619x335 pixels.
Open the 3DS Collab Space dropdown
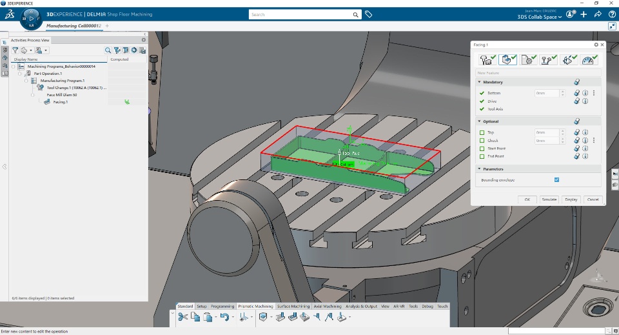pos(539,17)
